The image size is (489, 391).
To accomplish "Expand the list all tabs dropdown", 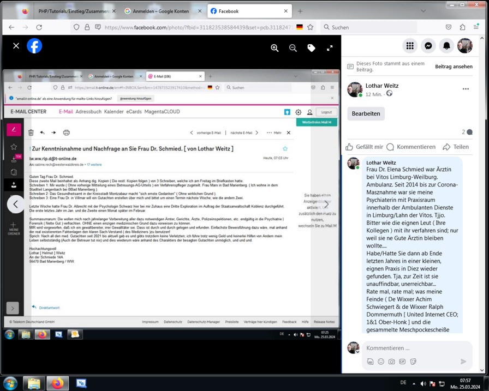I will click(424, 11).
